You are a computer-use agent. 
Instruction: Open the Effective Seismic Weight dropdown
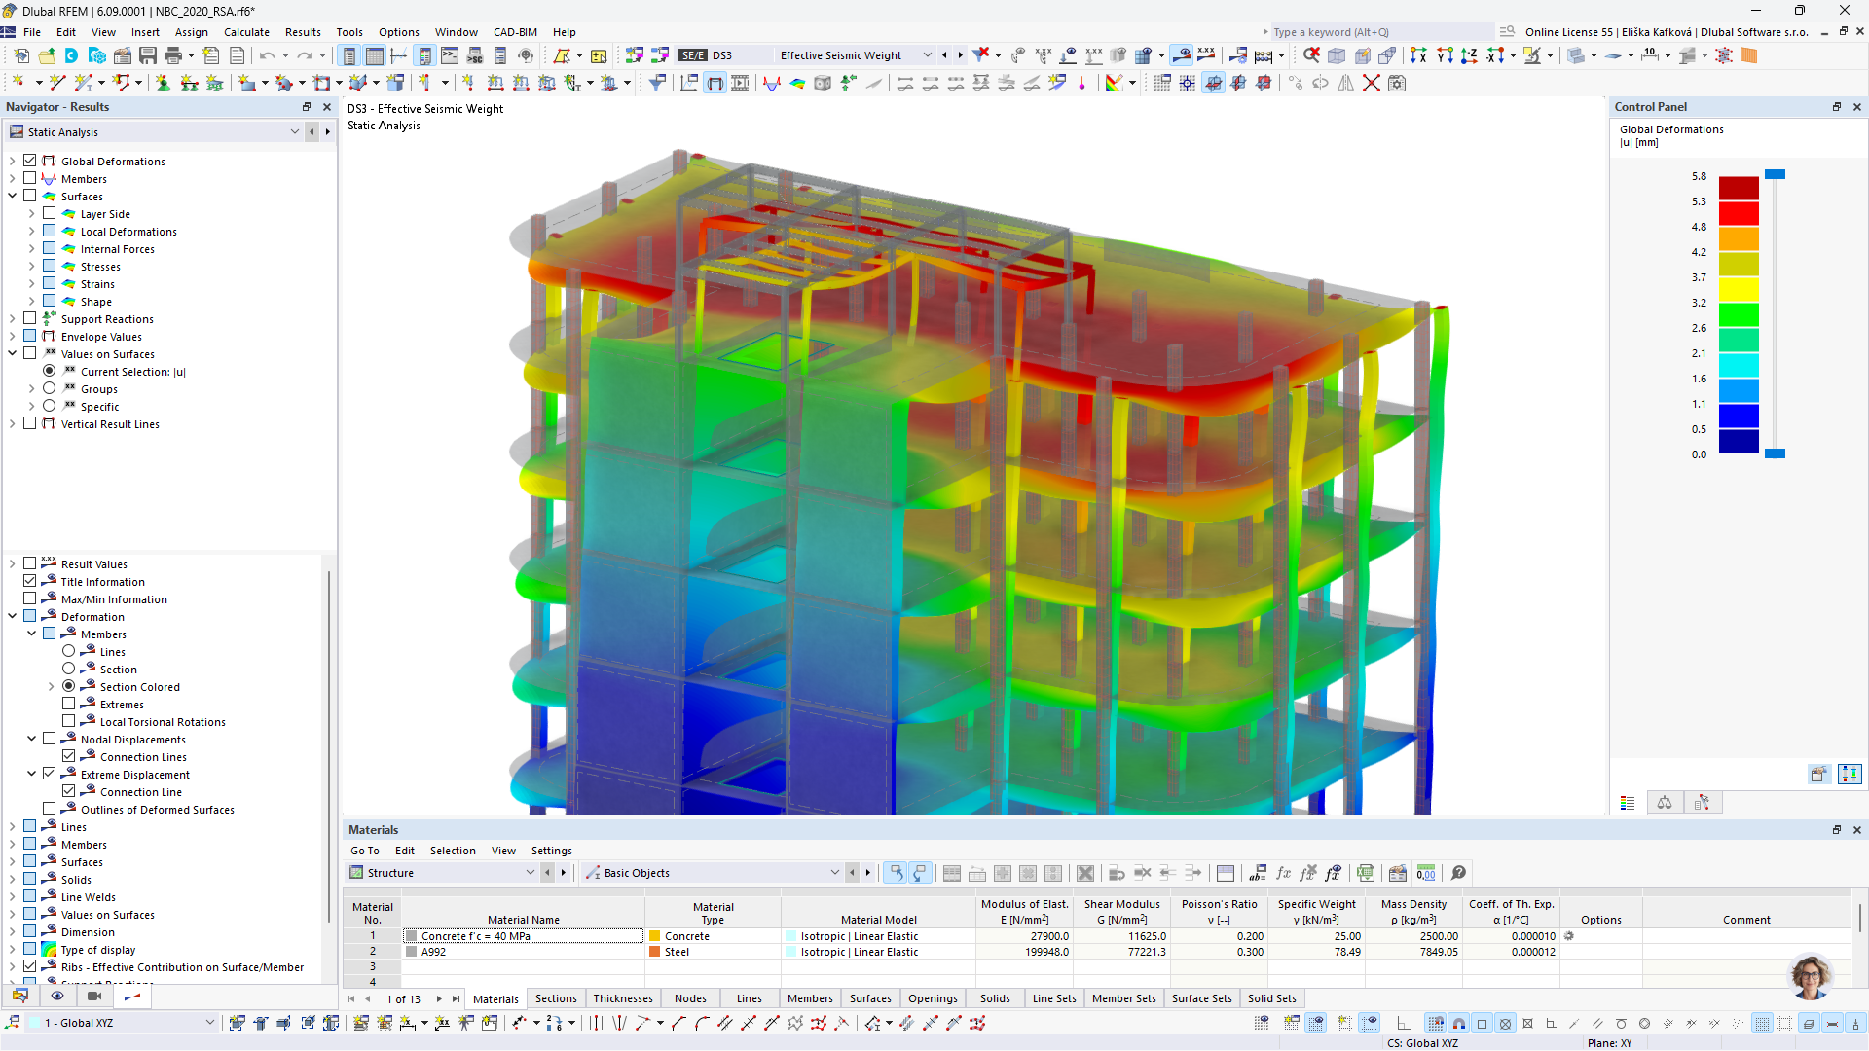927,54
